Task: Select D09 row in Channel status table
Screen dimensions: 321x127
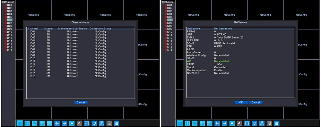Action: tap(81, 55)
